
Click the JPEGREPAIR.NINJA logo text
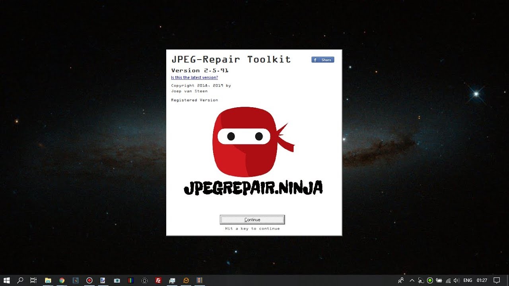pyautogui.click(x=253, y=188)
